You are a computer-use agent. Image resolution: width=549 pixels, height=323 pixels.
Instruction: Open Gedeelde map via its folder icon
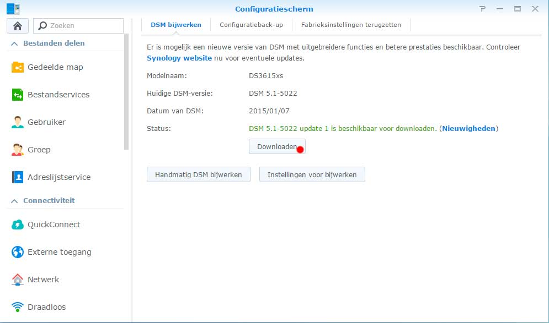(18, 67)
